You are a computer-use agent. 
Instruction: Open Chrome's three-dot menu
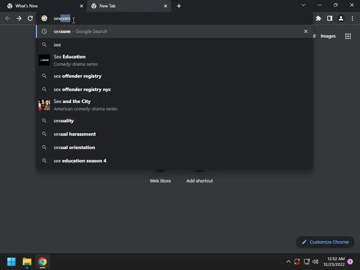(x=352, y=18)
